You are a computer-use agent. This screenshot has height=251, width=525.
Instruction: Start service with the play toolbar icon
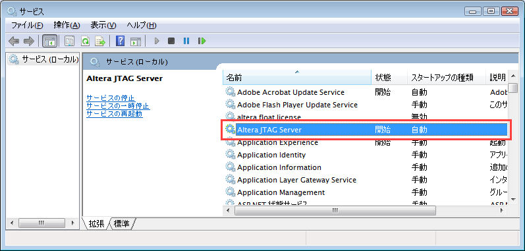[x=156, y=41]
